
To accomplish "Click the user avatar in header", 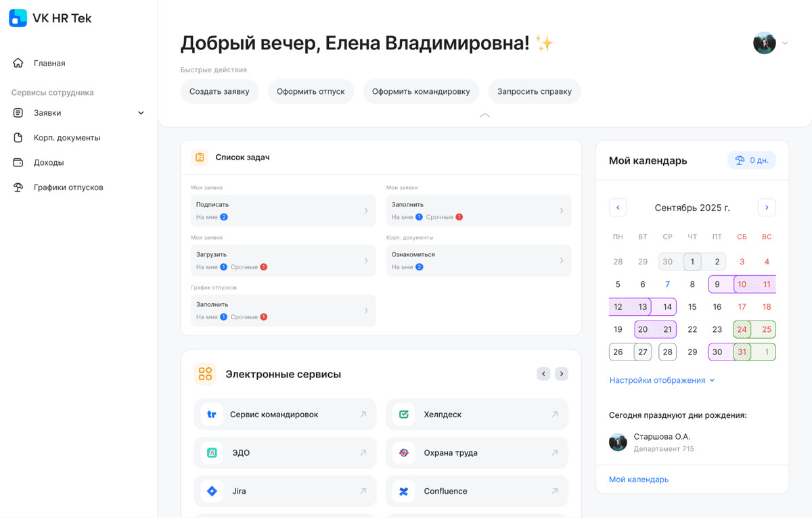I will coord(765,43).
